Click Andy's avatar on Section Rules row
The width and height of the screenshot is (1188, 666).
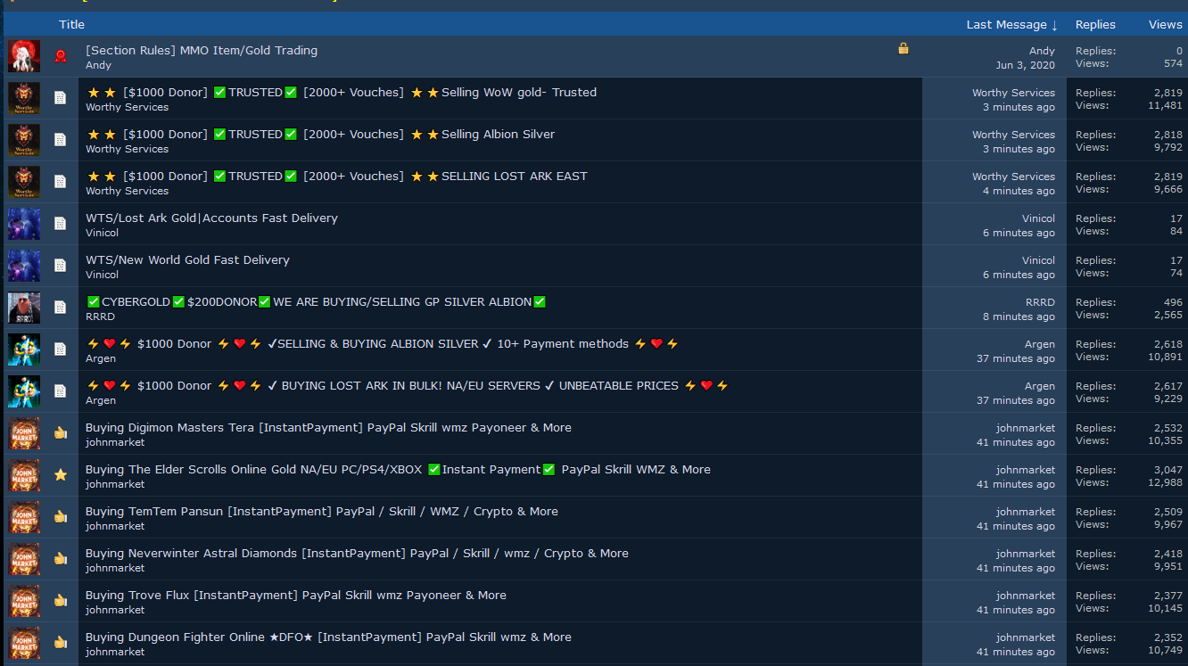click(x=24, y=56)
